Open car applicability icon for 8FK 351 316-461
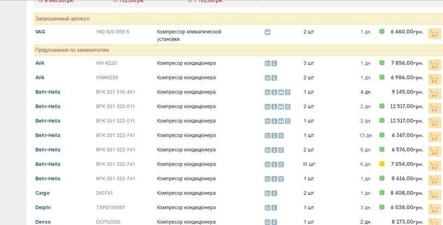 [281, 92]
